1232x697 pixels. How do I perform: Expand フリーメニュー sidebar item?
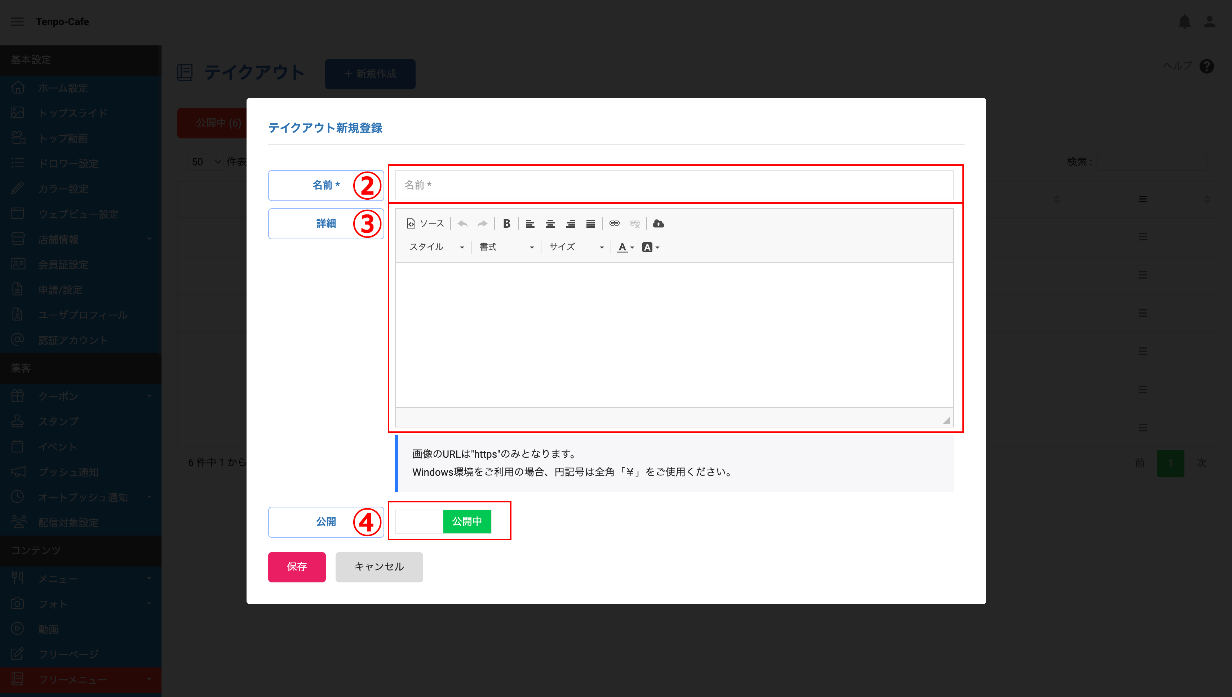coord(80,680)
